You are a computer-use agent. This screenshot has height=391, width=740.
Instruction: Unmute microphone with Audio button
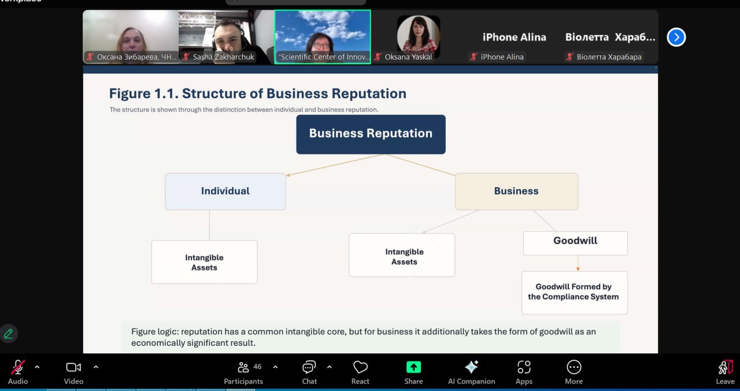click(x=18, y=371)
